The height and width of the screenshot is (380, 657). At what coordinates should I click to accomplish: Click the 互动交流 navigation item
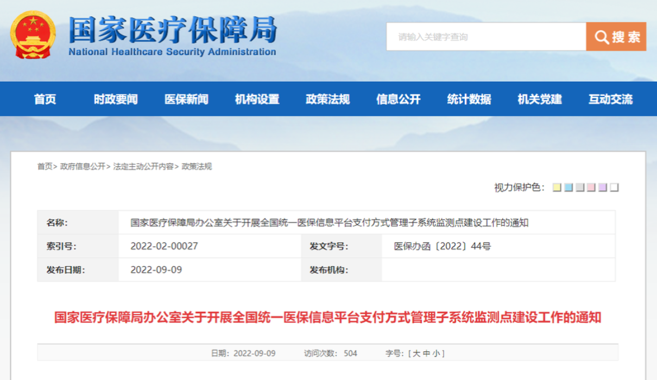click(610, 99)
